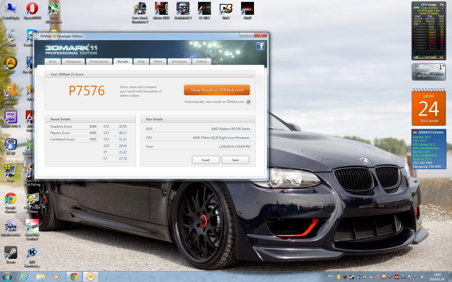Open Lomtár recycle bin icon
The image size is (452, 282).
coord(11,38)
